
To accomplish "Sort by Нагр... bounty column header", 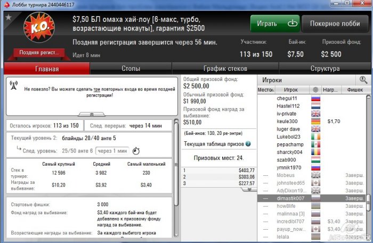I will coord(330,90).
